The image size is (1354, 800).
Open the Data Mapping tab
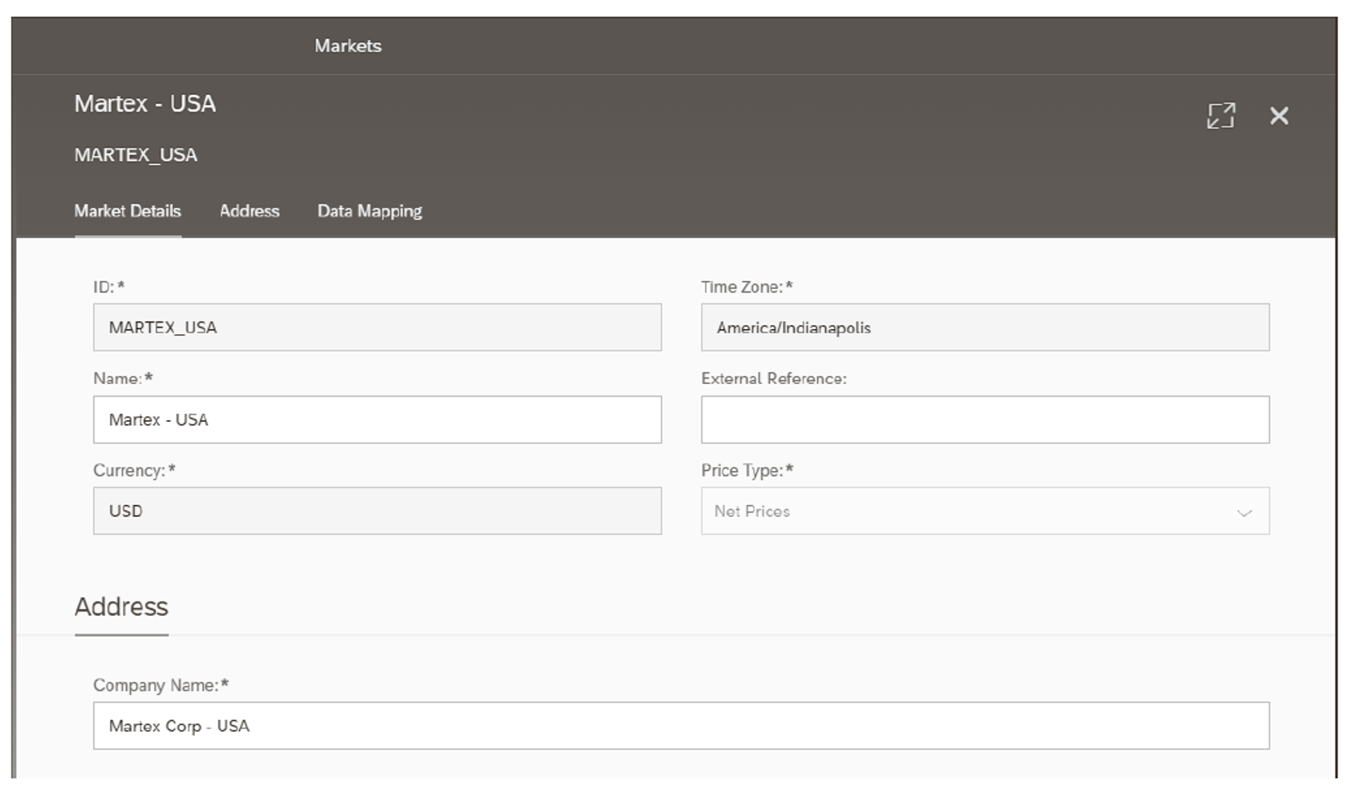click(x=369, y=211)
